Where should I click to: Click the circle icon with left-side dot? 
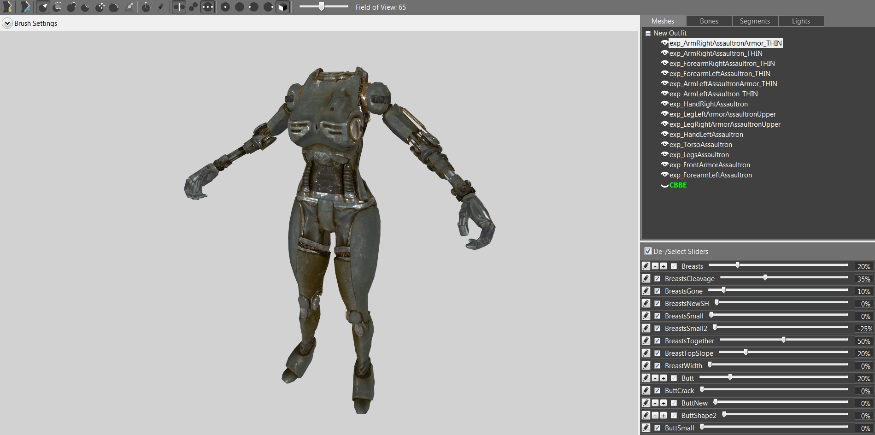[253, 7]
